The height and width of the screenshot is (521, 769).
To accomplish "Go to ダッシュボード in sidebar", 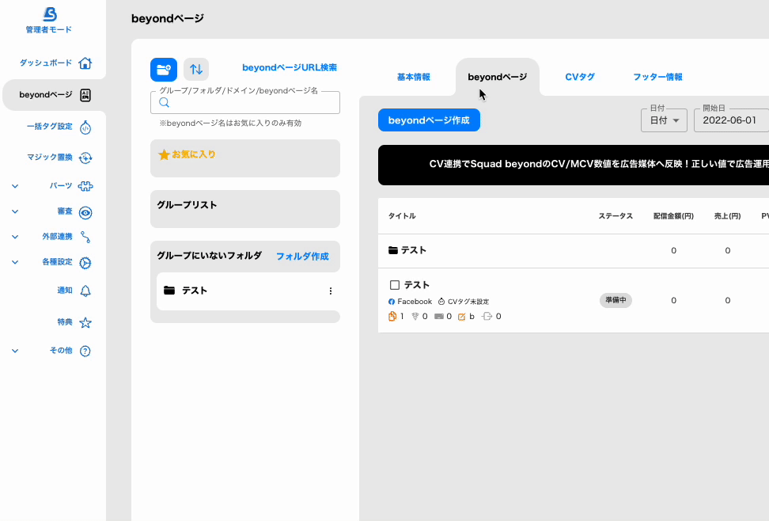I will click(46, 63).
